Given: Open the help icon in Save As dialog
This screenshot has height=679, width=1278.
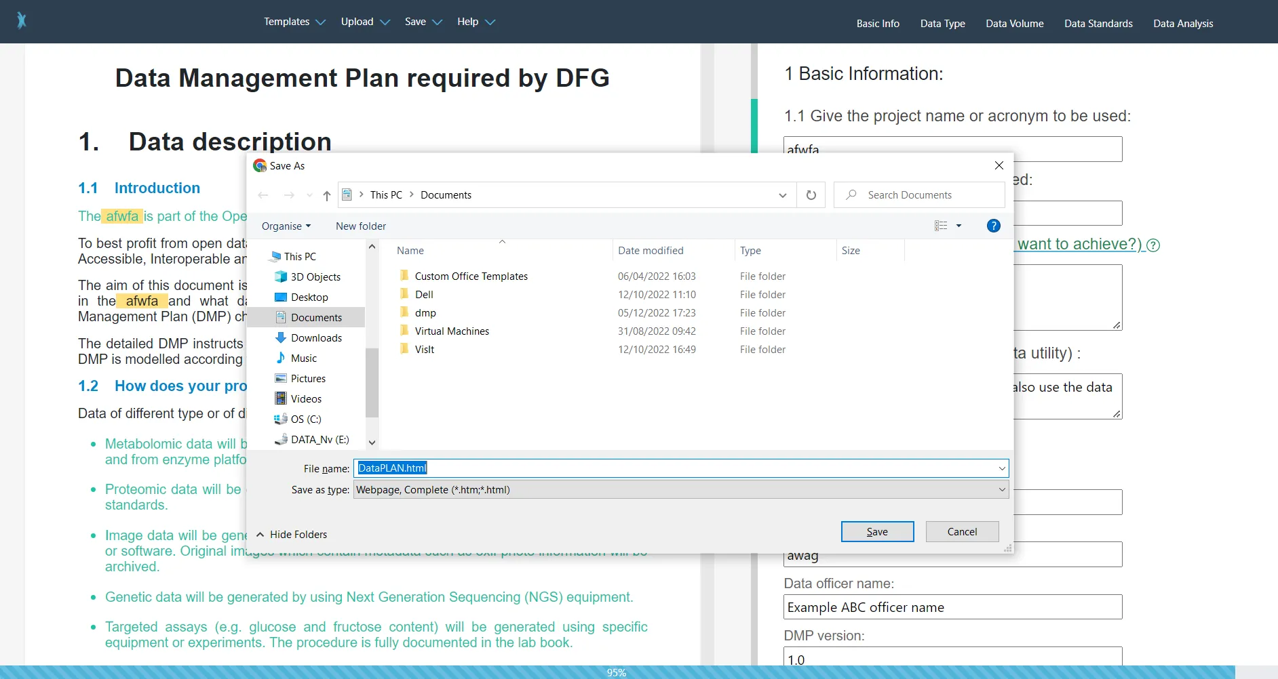Looking at the screenshot, I should coord(993,226).
